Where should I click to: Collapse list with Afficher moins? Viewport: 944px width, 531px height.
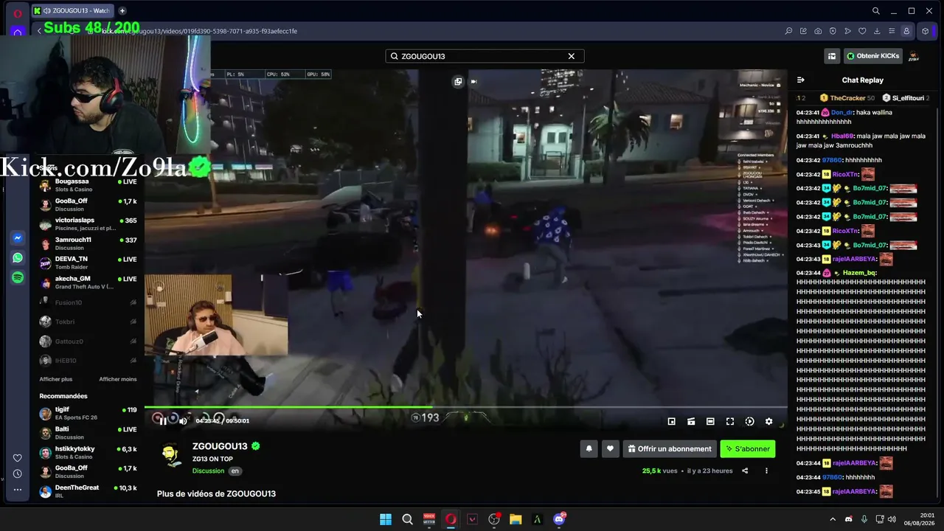click(118, 379)
